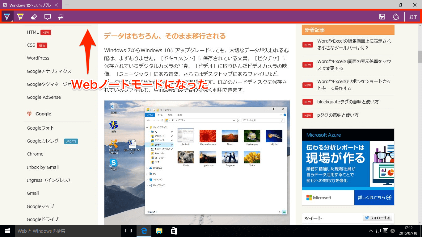Show hidden system tray icons
This screenshot has width=422, height=237.
point(371,231)
